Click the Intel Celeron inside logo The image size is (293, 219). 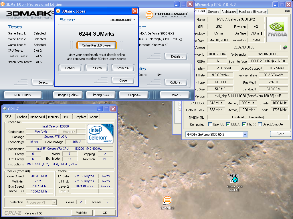[x=100, y=134]
